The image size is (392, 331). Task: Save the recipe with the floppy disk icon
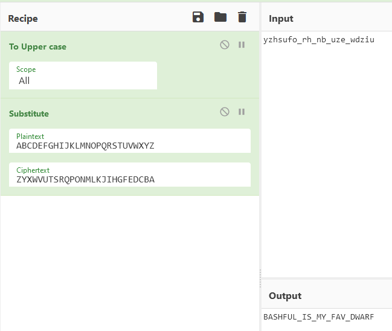tap(198, 17)
